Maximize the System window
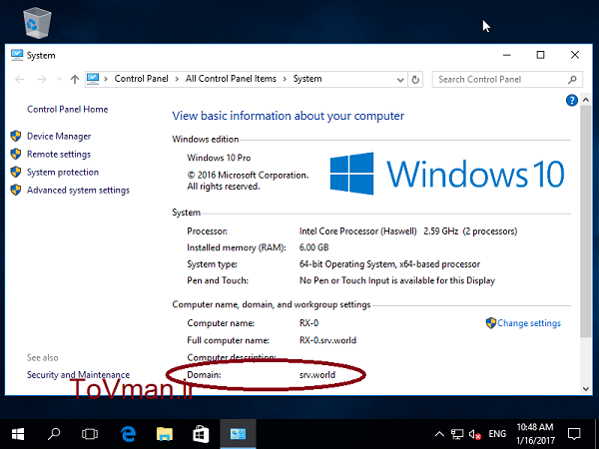This screenshot has width=599, height=449. point(540,55)
